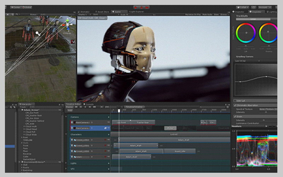
Task: Click the Pause button in top toolbar
Action: [141, 7]
